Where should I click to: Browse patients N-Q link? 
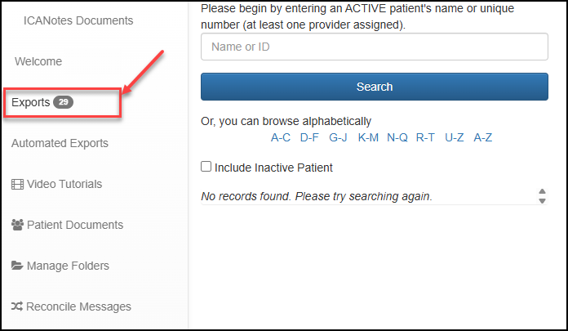[397, 137]
